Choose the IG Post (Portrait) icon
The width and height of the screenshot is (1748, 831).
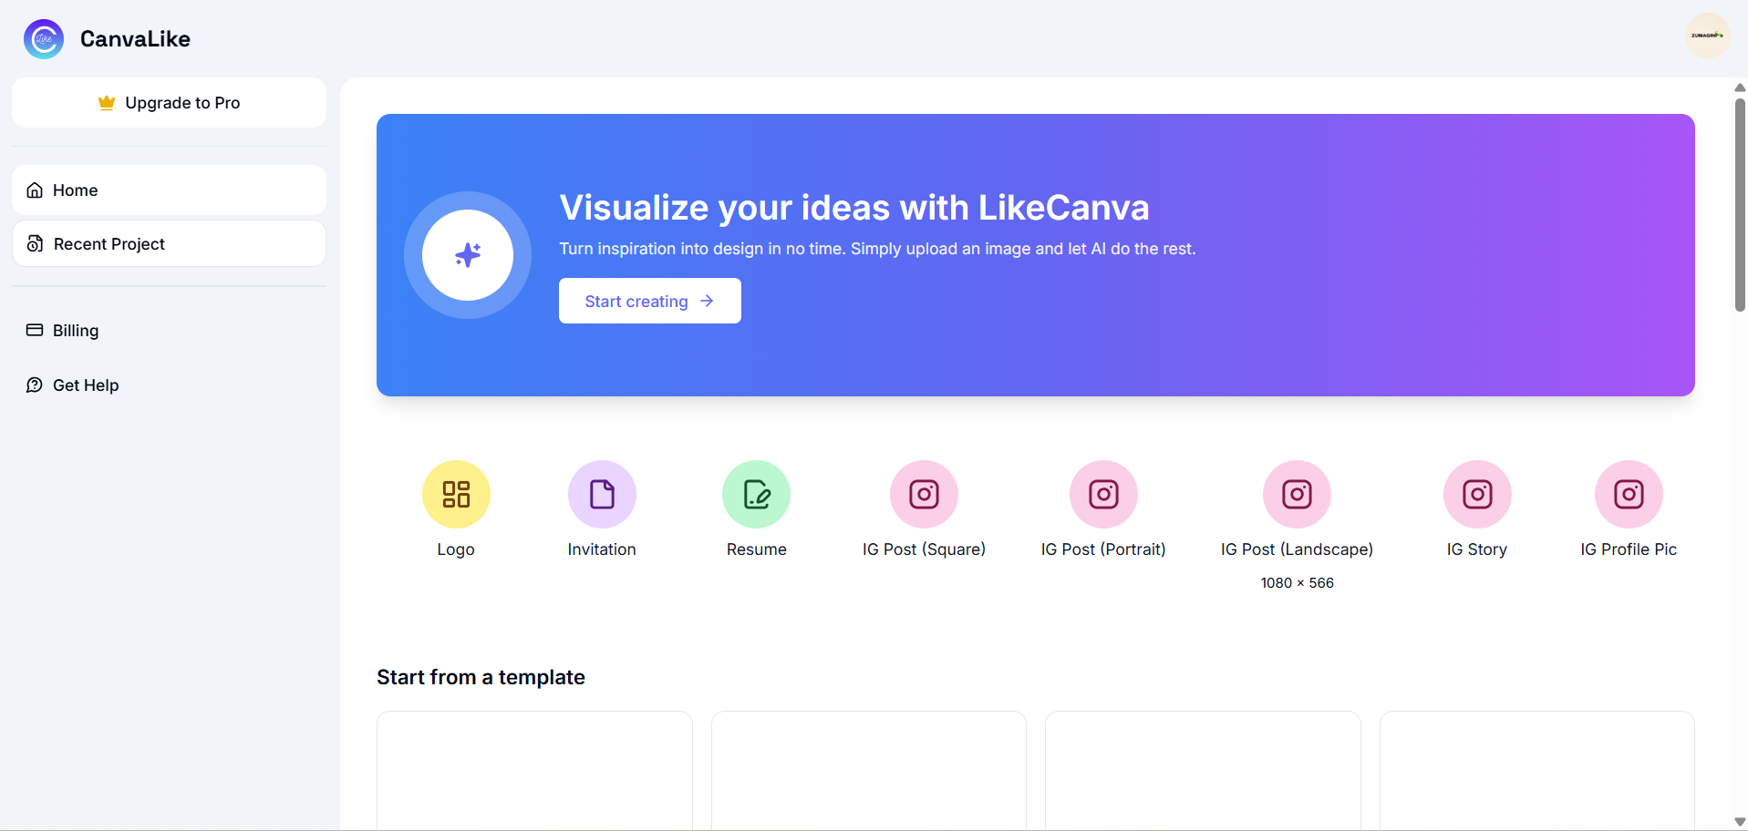click(1103, 494)
